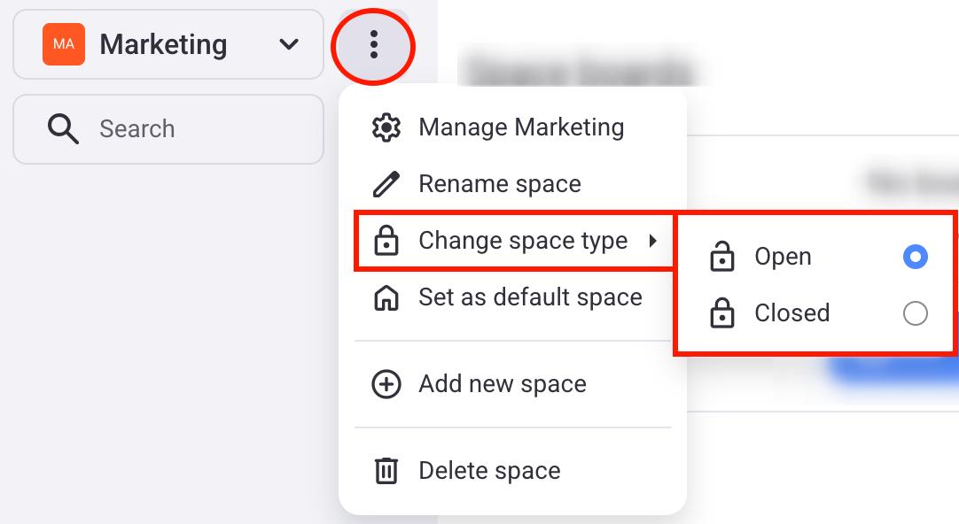The height and width of the screenshot is (524, 959).
Task: Click Manage Marketing menu entry
Action: click(x=521, y=127)
